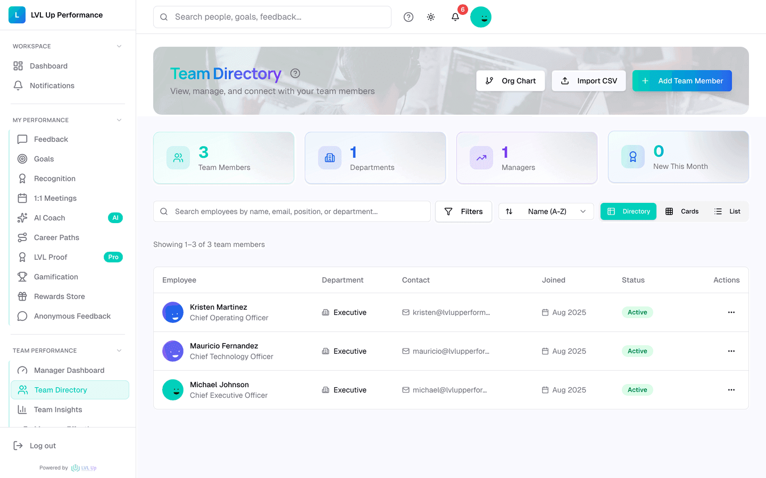
Task: Click the help icon beside Team Directory title
Action: [295, 73]
